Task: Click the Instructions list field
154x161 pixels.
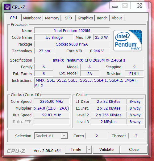Action: [x=89, y=83]
